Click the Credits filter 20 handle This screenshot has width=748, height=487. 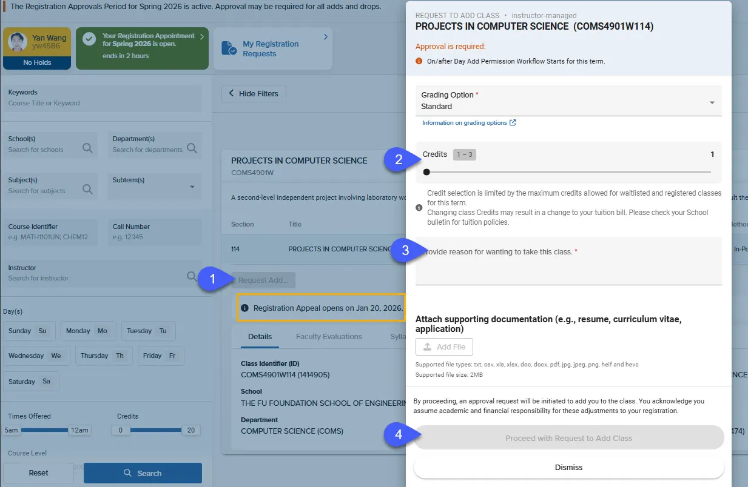190,430
